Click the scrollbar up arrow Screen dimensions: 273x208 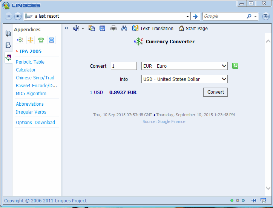coord(268,41)
